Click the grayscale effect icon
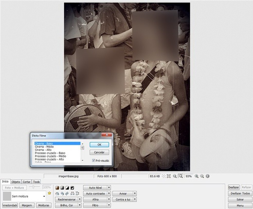 [62, 188]
